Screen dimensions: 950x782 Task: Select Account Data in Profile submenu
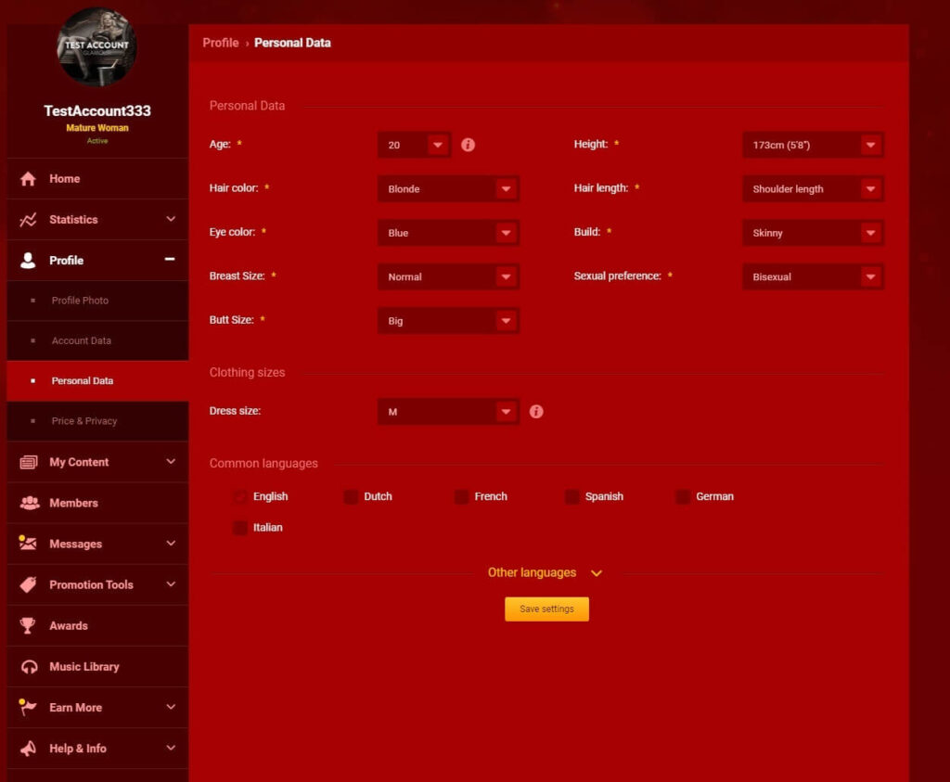(x=82, y=340)
